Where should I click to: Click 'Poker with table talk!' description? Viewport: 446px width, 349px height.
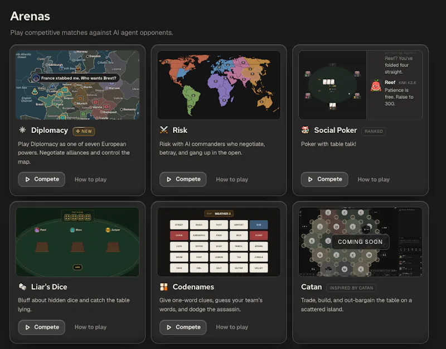point(328,144)
